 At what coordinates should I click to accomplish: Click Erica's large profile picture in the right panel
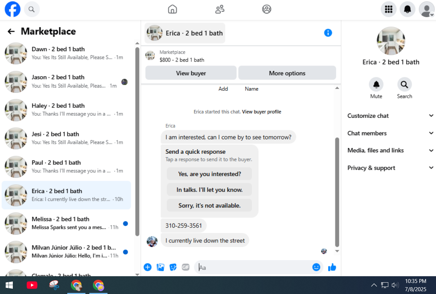pos(391,41)
